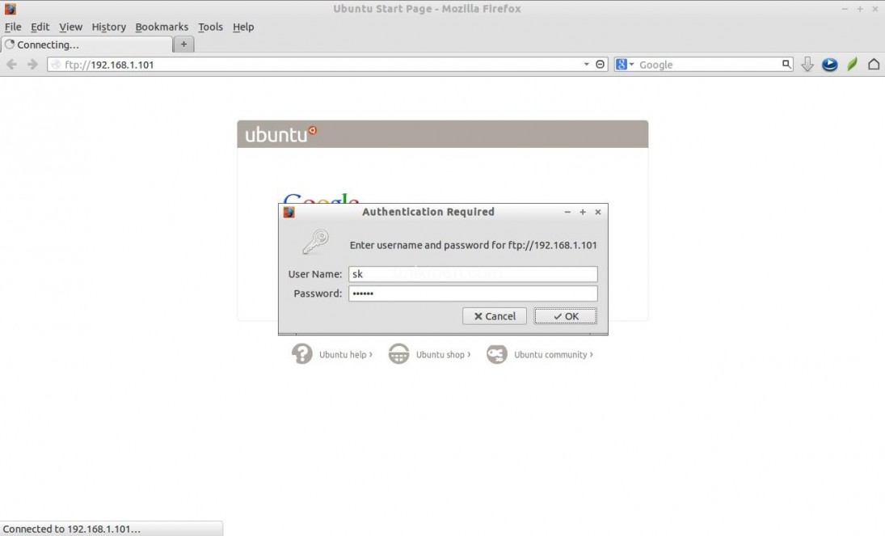The height and width of the screenshot is (536, 885).
Task: Click the 'Connected to 192.168.1.101...' status text
Action: point(72,530)
